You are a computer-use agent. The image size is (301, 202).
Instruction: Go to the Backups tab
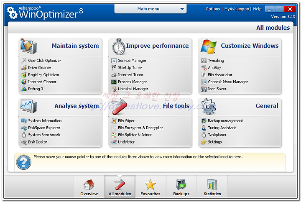(181, 187)
